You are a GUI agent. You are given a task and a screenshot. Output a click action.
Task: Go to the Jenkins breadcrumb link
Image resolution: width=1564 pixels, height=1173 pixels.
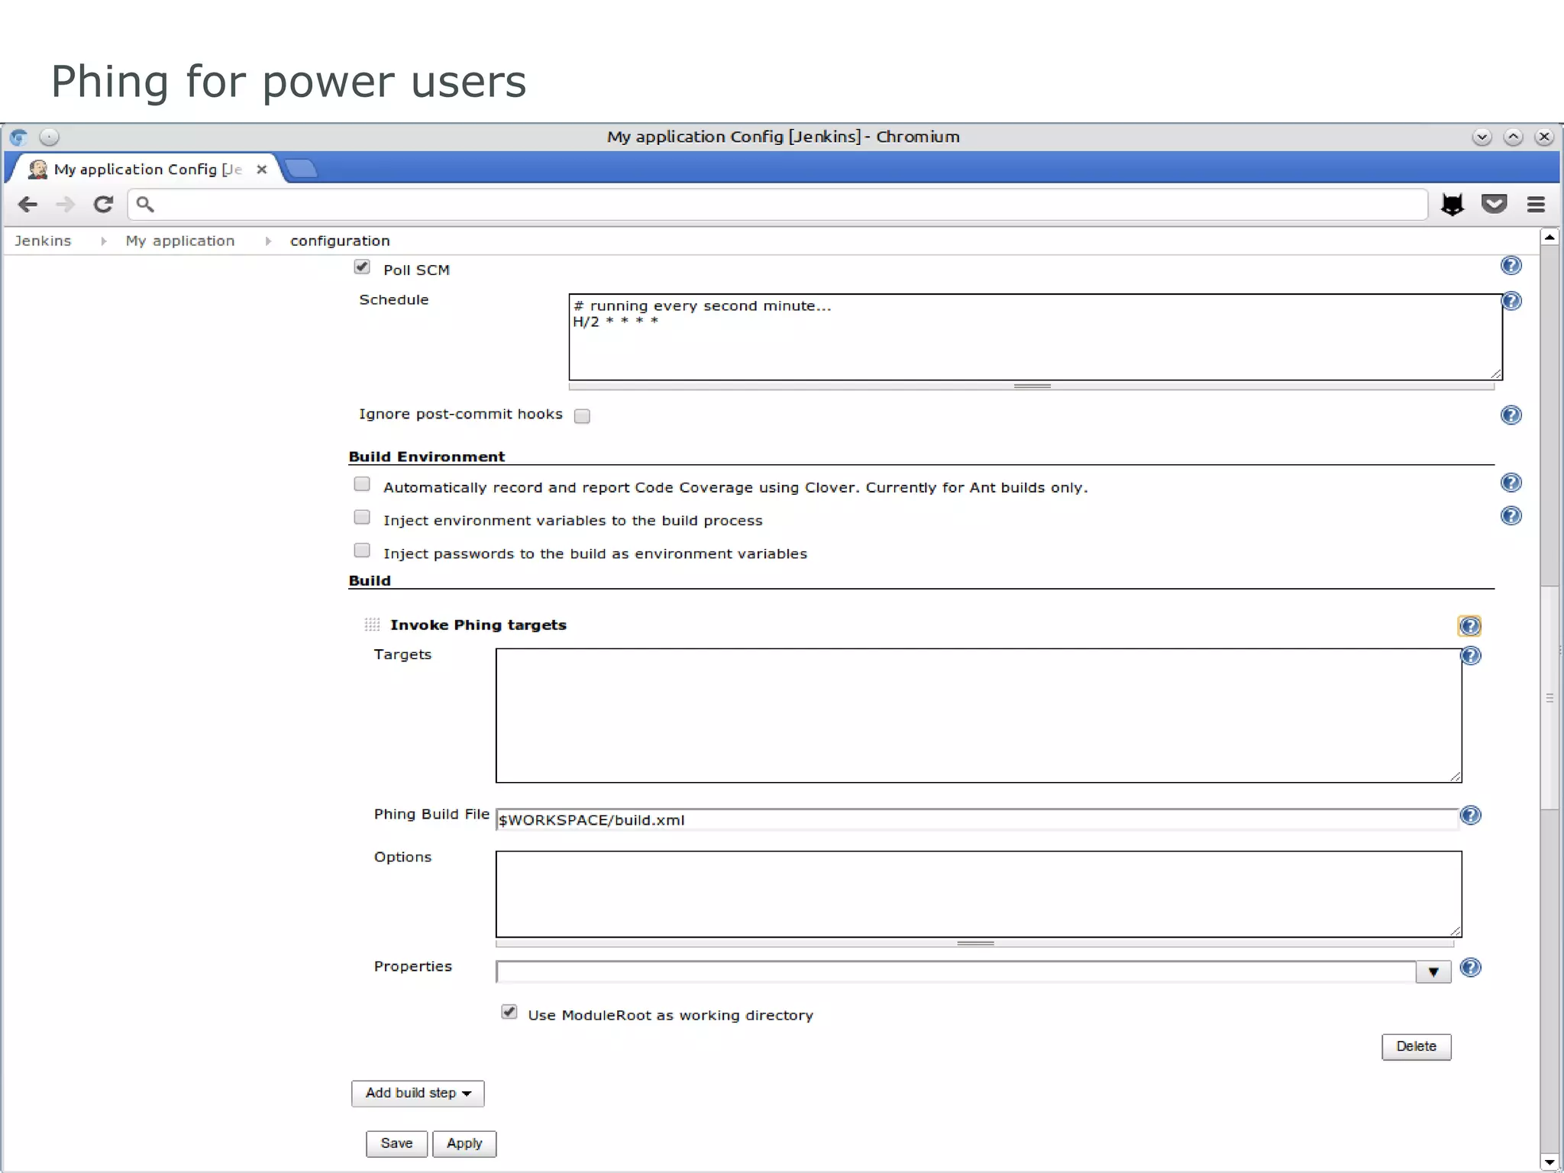pyautogui.click(x=43, y=241)
